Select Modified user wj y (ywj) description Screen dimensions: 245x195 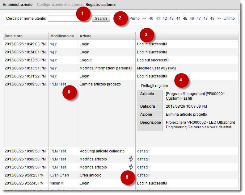coord(156,68)
